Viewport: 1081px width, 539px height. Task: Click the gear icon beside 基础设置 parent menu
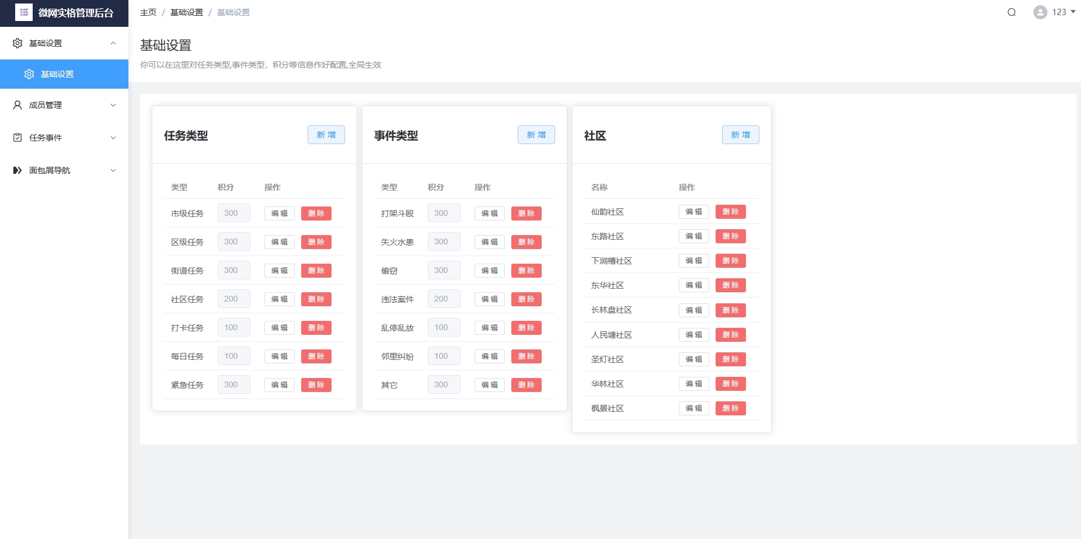pos(18,43)
